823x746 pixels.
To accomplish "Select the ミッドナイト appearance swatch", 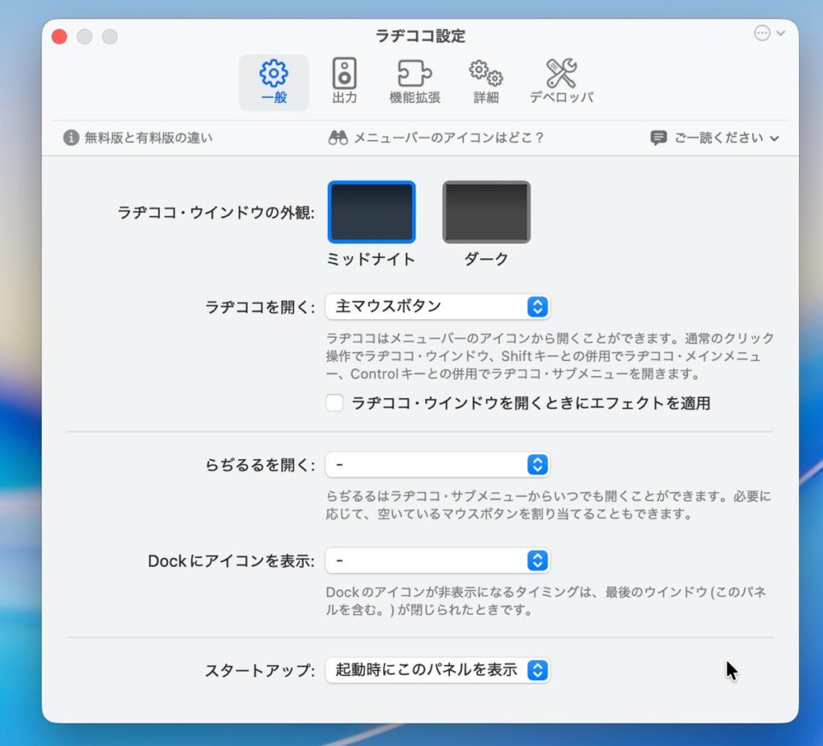I will (x=371, y=212).
